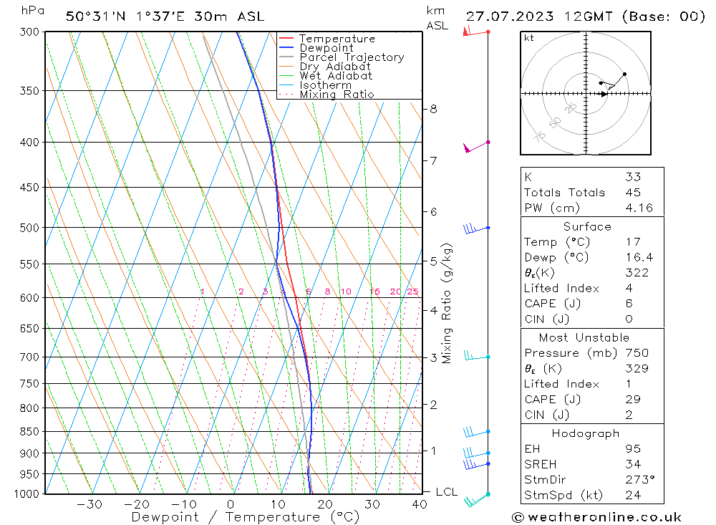Click the surface Lifted Index value '4'
The height and width of the screenshot is (525, 716).
[x=629, y=289]
